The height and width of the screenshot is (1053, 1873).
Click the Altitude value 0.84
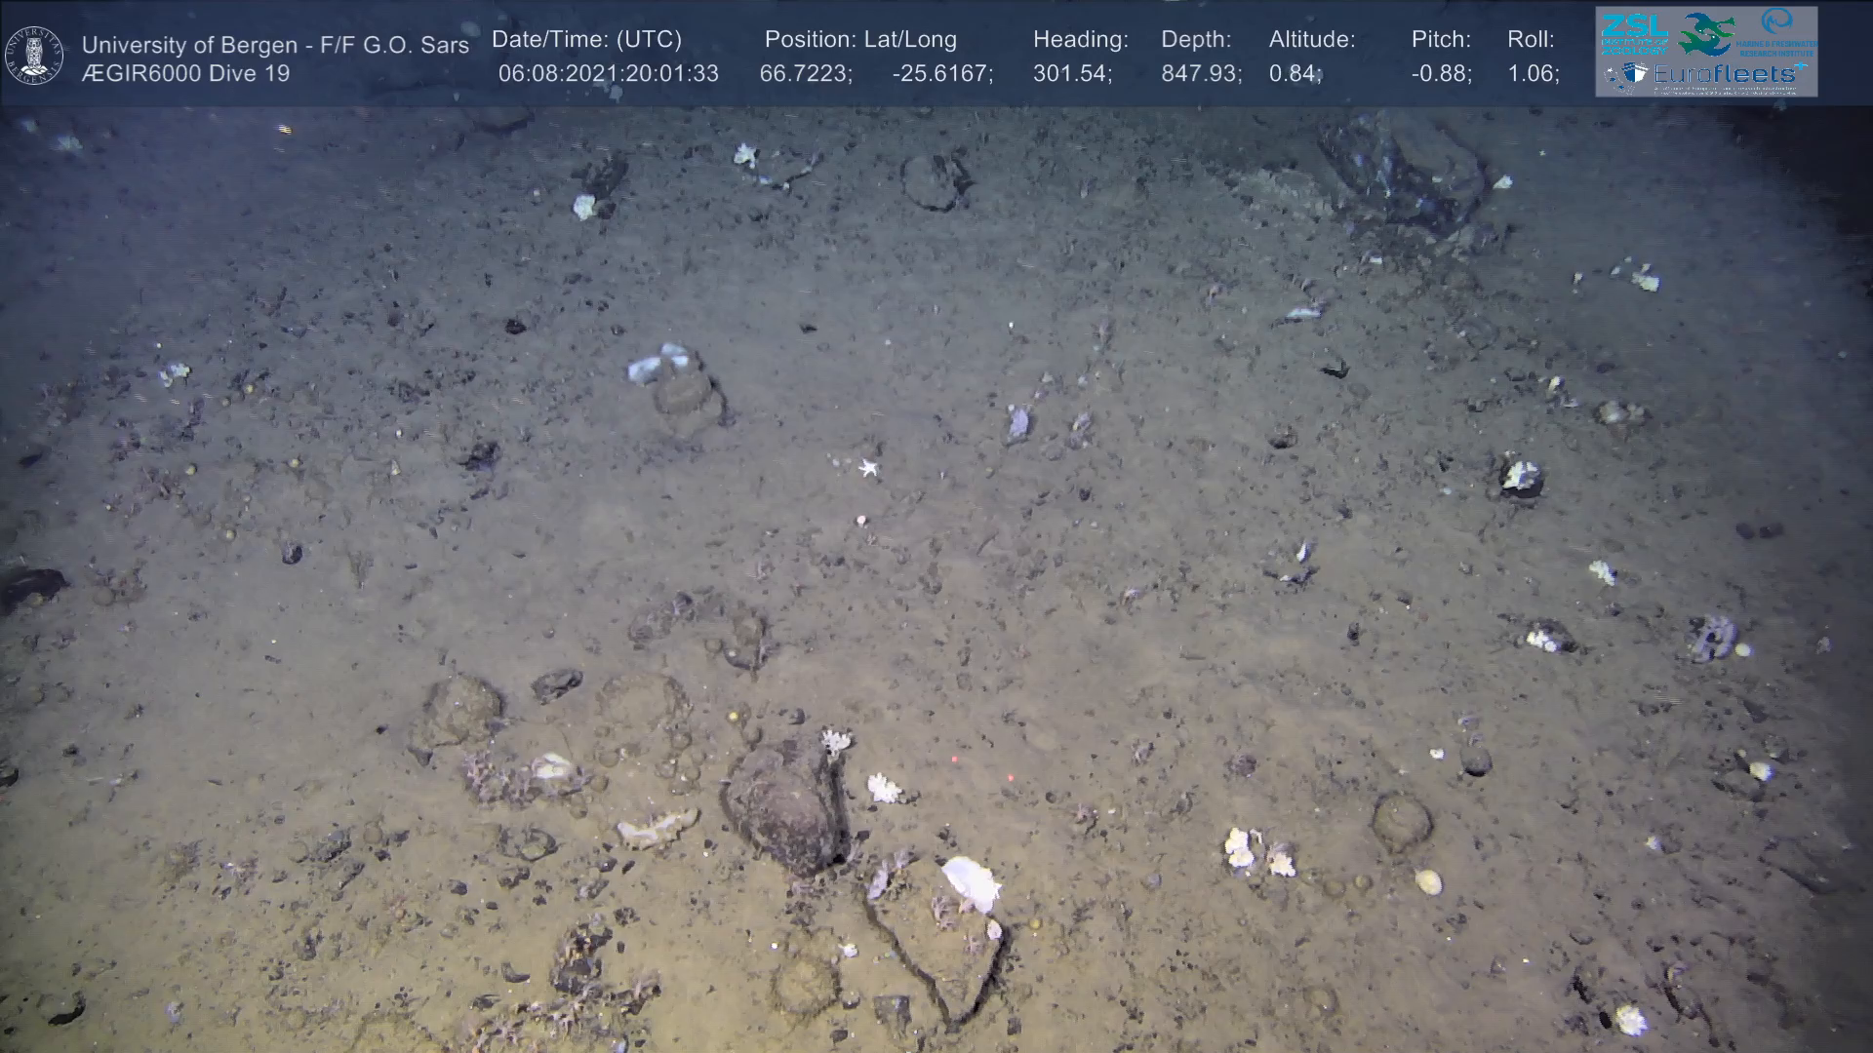[x=1294, y=73]
